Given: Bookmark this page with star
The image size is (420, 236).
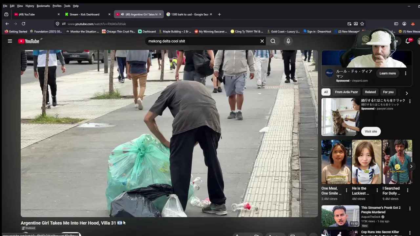Looking at the screenshot, I should [x=362, y=24].
